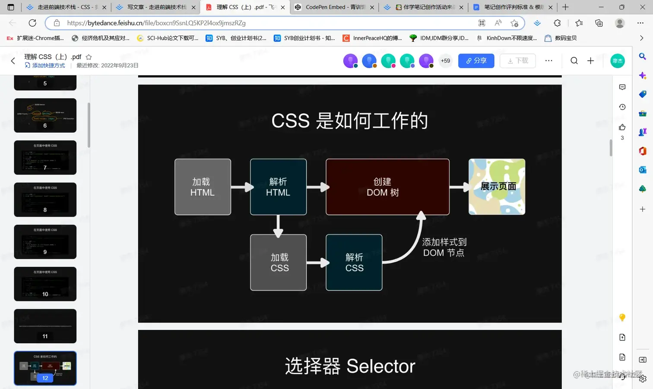Open the document version history icon
The image size is (653, 389).
coord(622,107)
